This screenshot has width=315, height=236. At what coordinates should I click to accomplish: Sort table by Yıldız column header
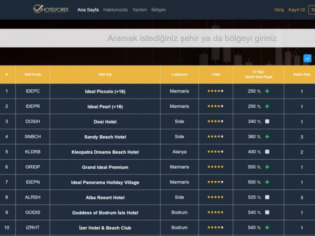coord(215,75)
